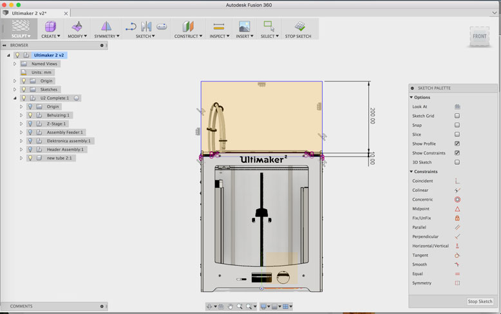Enable the 3D Sketch checkbox
This screenshot has height=314, width=501.
point(457,162)
